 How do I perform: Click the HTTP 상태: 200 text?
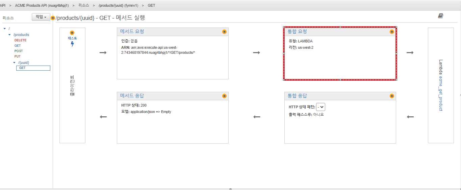[134, 105]
